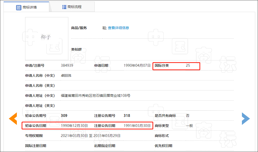
Task: Click the 申请人地址（中文） label
Action: click(40, 96)
